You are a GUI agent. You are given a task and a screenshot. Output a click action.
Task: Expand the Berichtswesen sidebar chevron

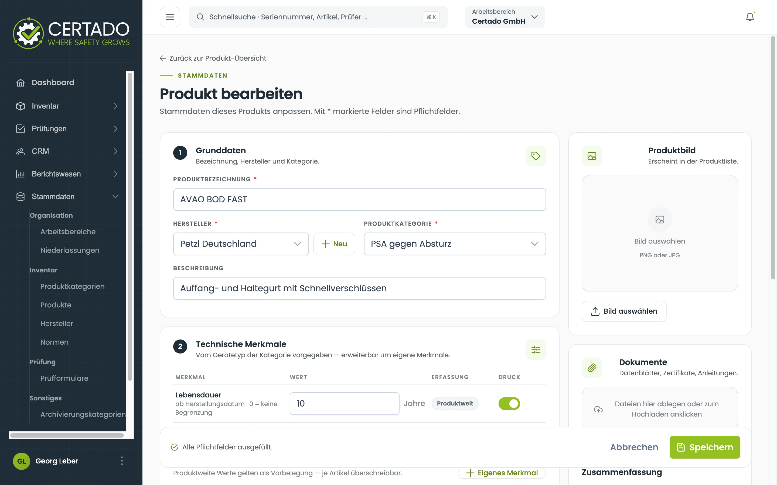tap(115, 174)
